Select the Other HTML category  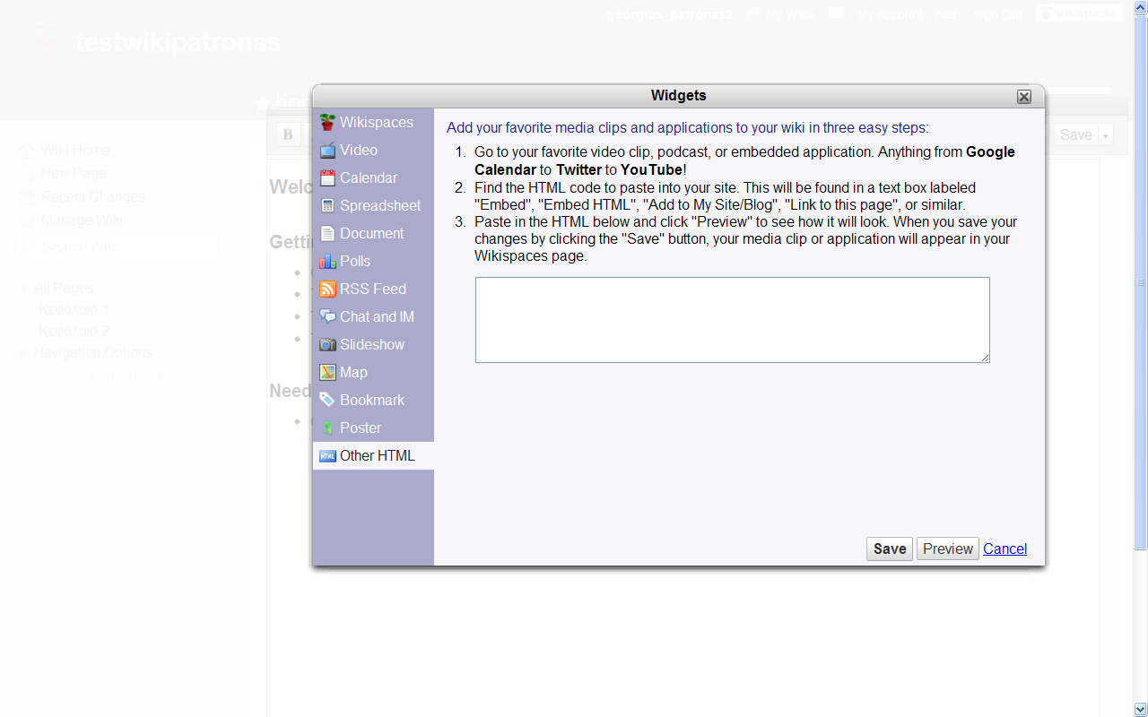373,455
